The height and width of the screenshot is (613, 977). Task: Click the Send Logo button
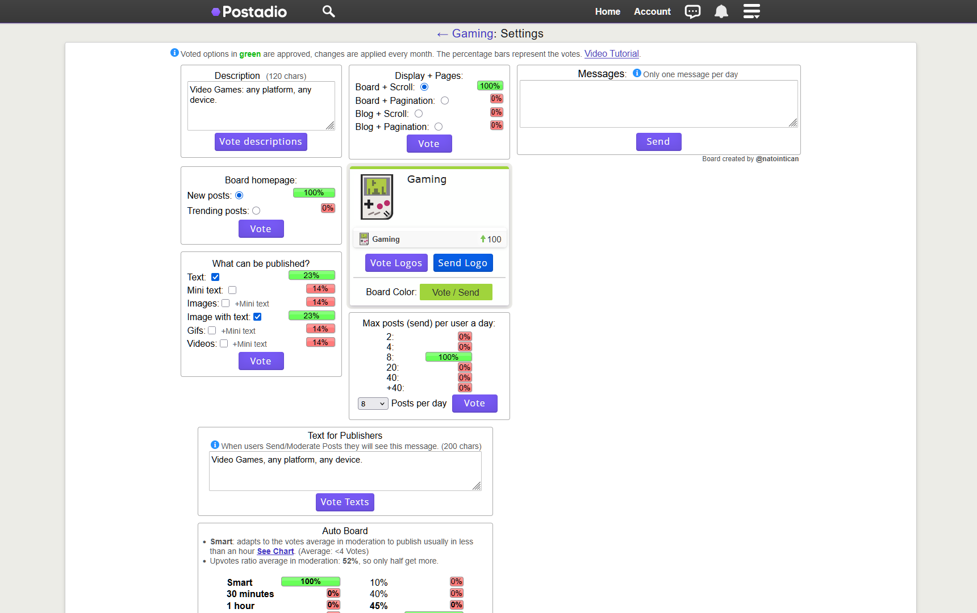click(463, 262)
